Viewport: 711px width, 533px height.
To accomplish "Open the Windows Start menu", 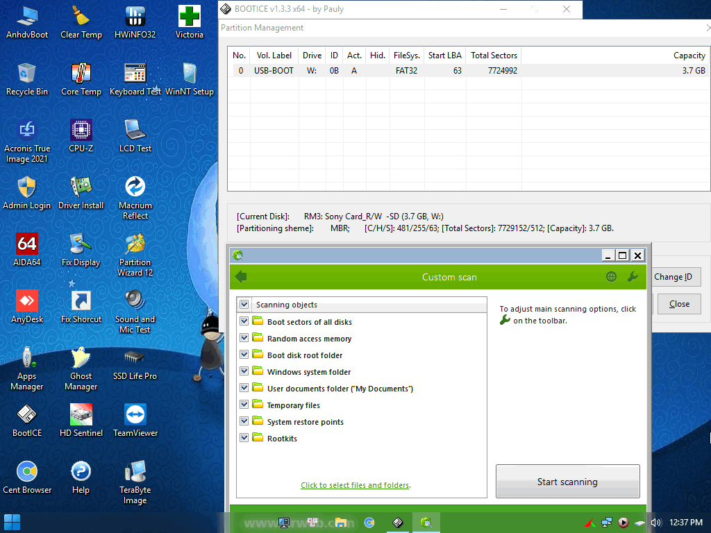I will click(12, 522).
